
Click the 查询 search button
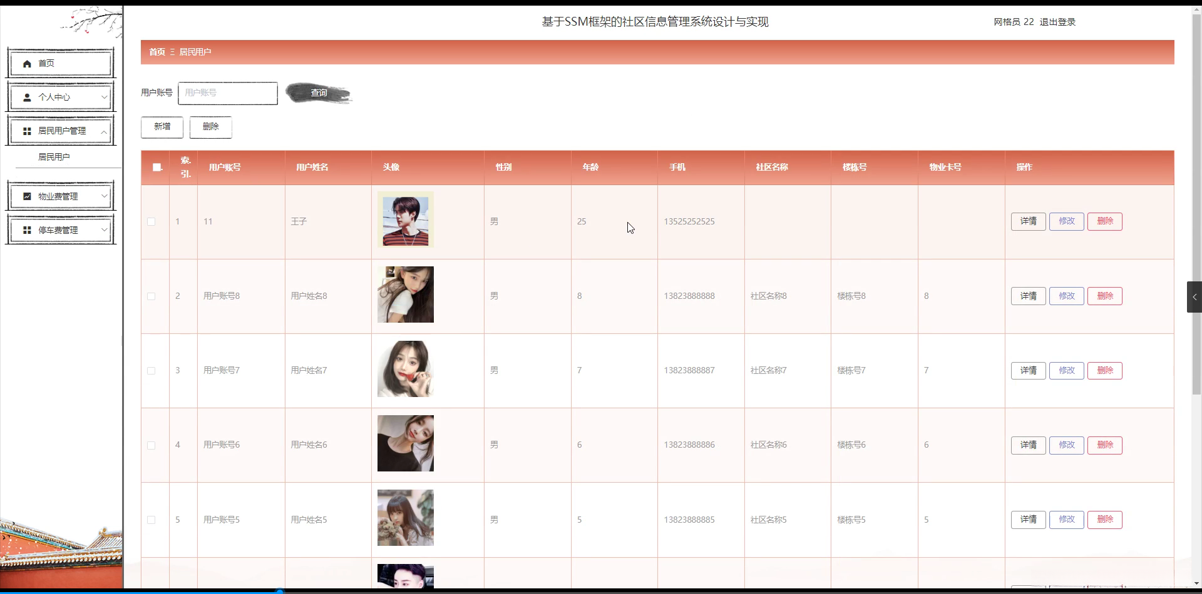319,93
